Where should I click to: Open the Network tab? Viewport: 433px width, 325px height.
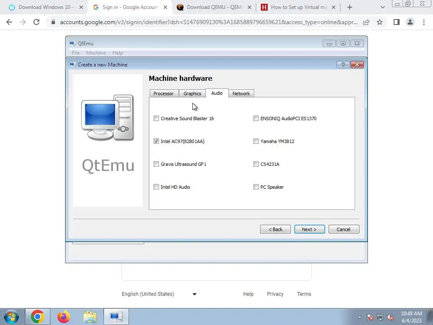point(241,94)
